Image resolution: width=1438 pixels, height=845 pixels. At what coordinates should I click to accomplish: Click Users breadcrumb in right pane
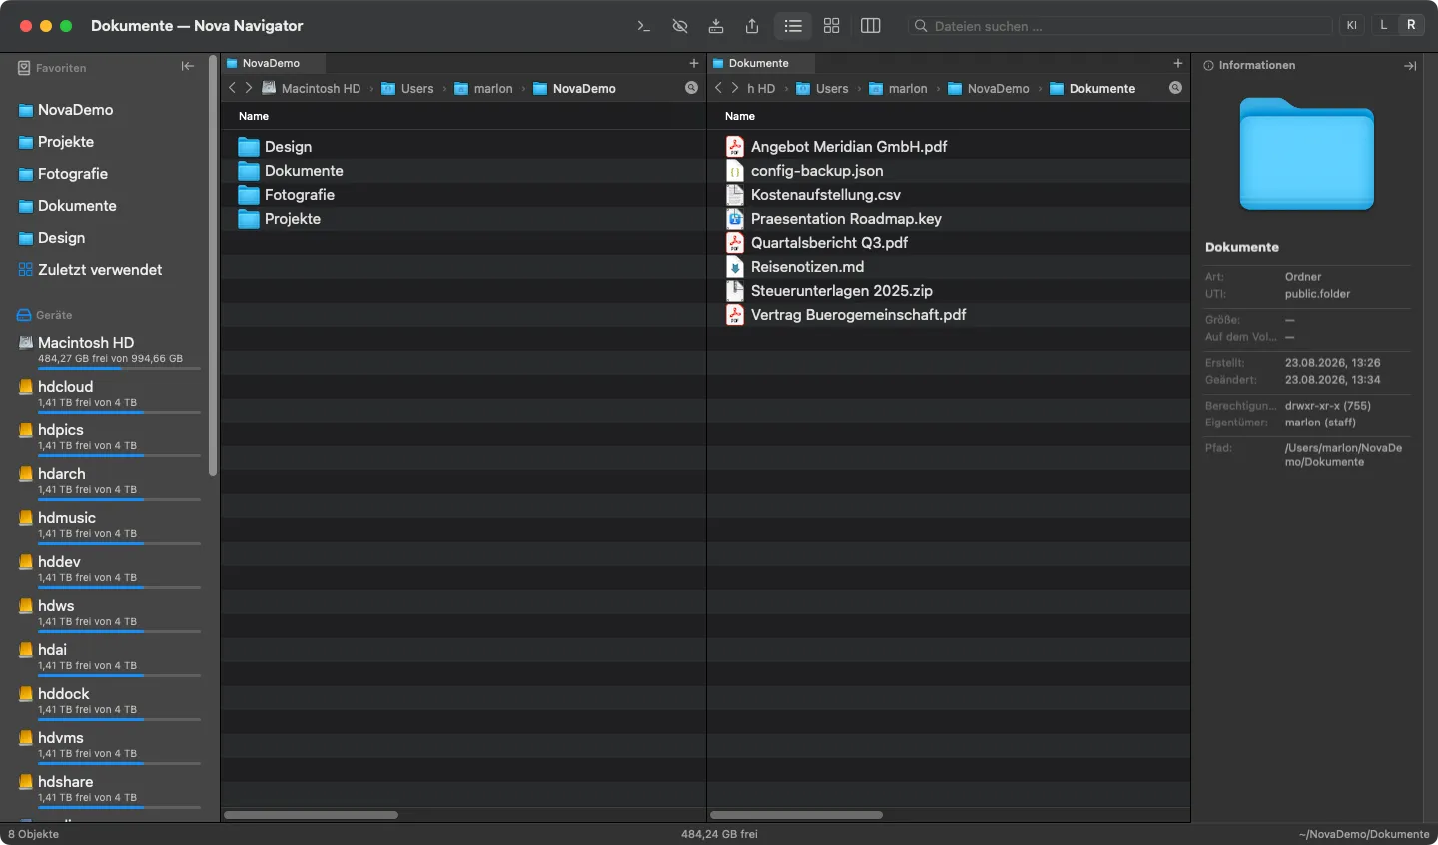pos(822,88)
